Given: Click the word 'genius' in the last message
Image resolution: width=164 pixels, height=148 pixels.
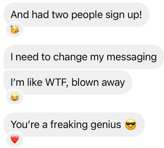Looking at the screenshot, I should (106, 125).
